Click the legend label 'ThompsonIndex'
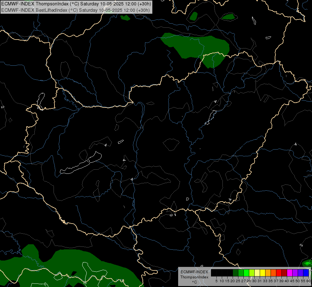The height and width of the screenshot is (287, 312). click(194, 277)
